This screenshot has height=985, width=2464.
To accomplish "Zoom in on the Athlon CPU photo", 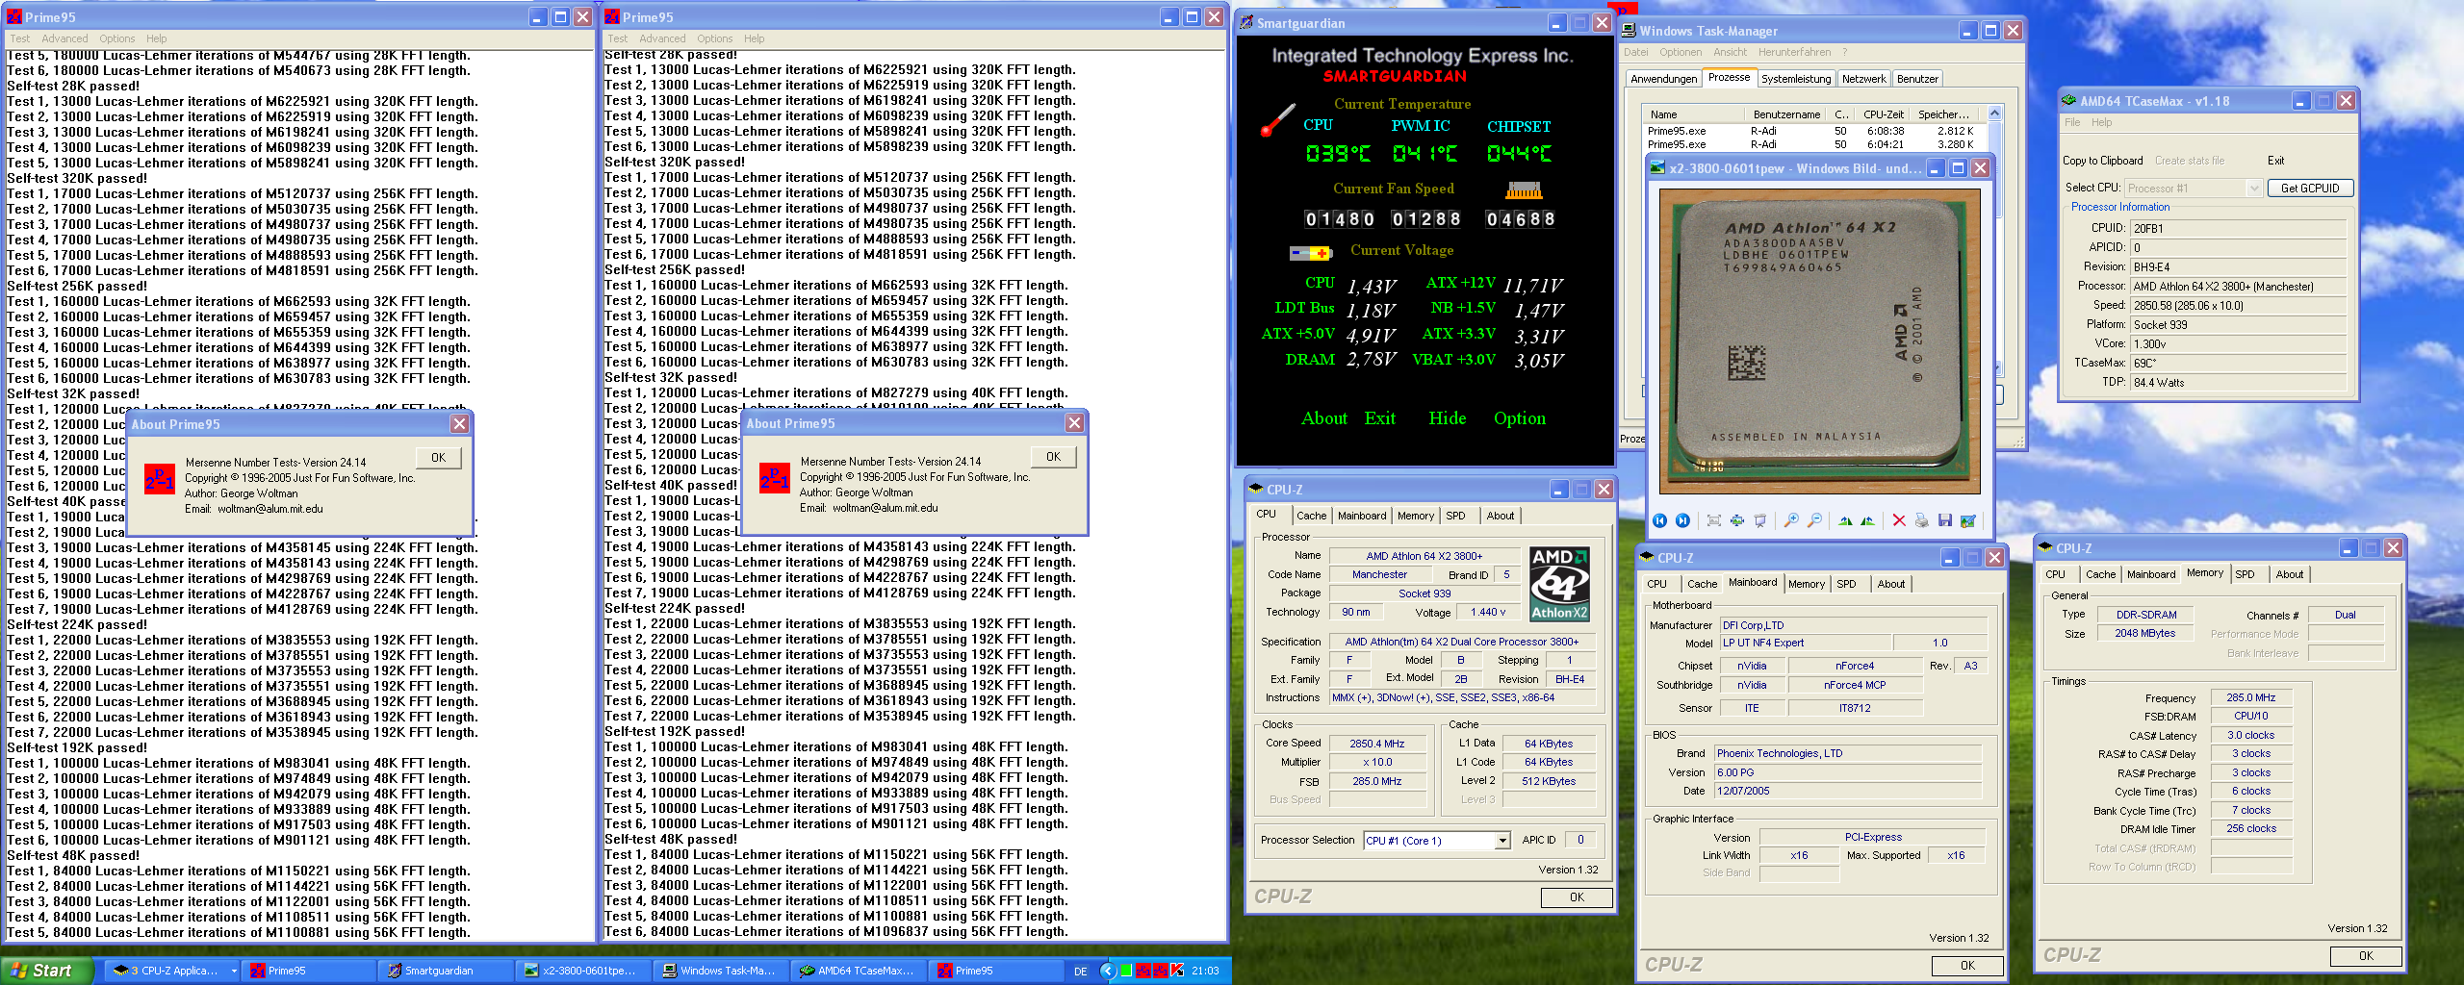I will pyautogui.click(x=1790, y=520).
